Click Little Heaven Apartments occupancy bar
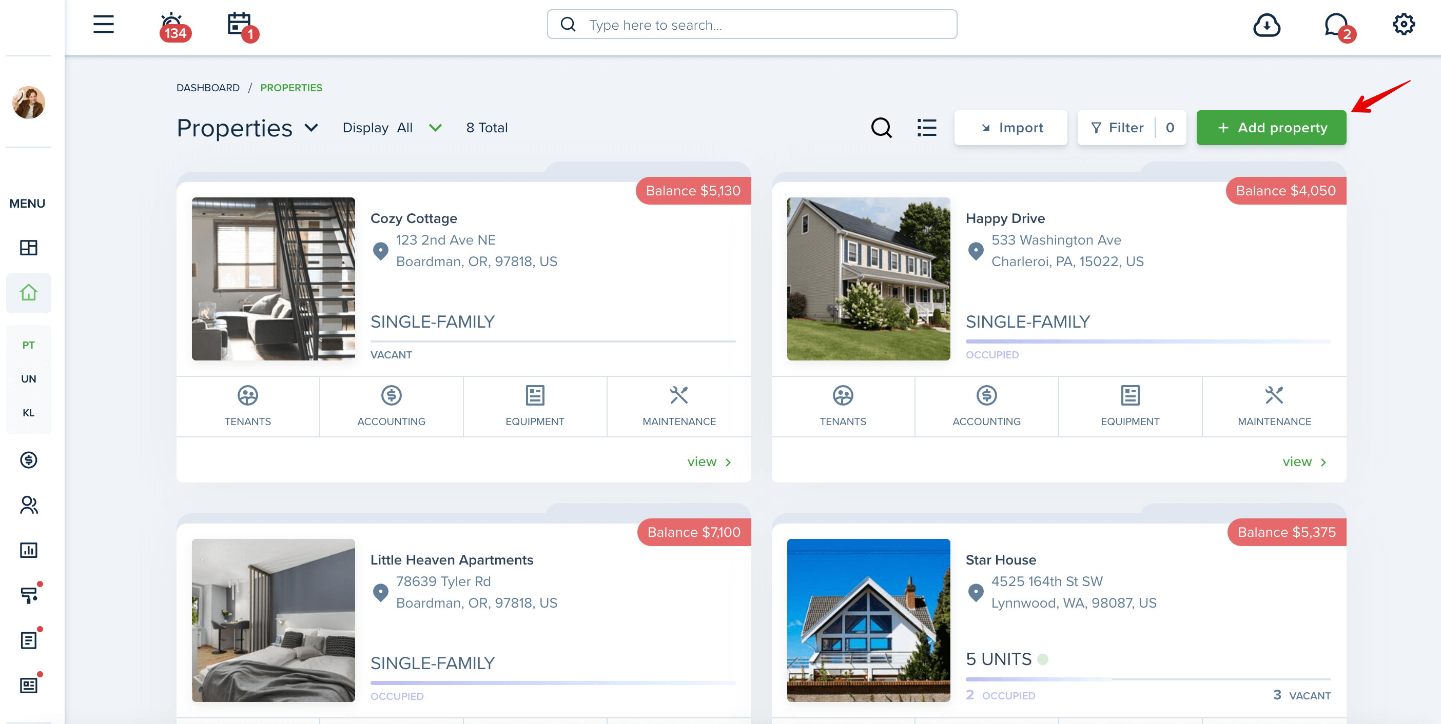 553,682
